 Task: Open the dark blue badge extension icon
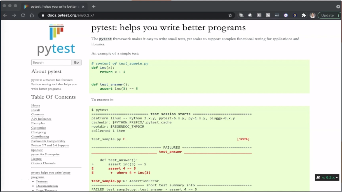click(295, 15)
